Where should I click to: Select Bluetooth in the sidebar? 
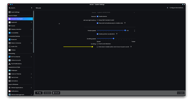(20, 39)
